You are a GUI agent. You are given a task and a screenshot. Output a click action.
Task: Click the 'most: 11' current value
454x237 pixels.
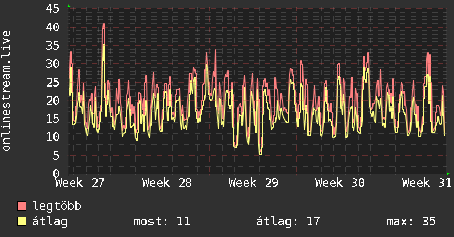(x=161, y=222)
